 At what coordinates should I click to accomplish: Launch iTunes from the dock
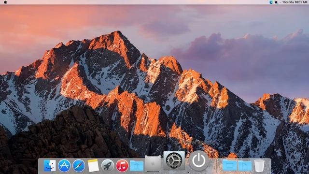point(122,165)
